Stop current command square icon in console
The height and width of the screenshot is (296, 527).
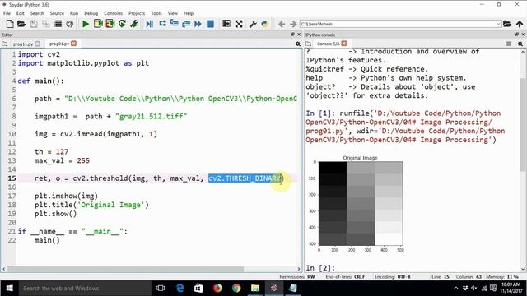[509, 44]
